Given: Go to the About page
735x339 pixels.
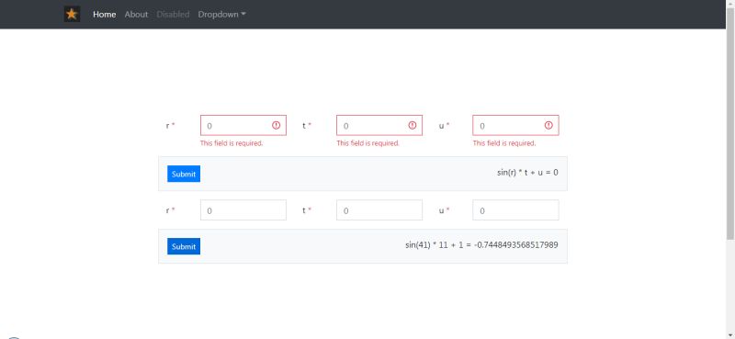Looking at the screenshot, I should click(x=136, y=15).
